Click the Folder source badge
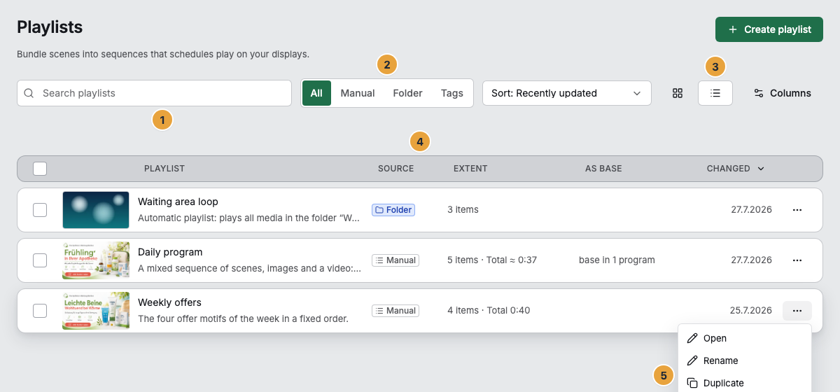 pyautogui.click(x=393, y=210)
